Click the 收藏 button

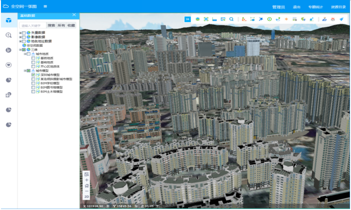click(x=71, y=26)
